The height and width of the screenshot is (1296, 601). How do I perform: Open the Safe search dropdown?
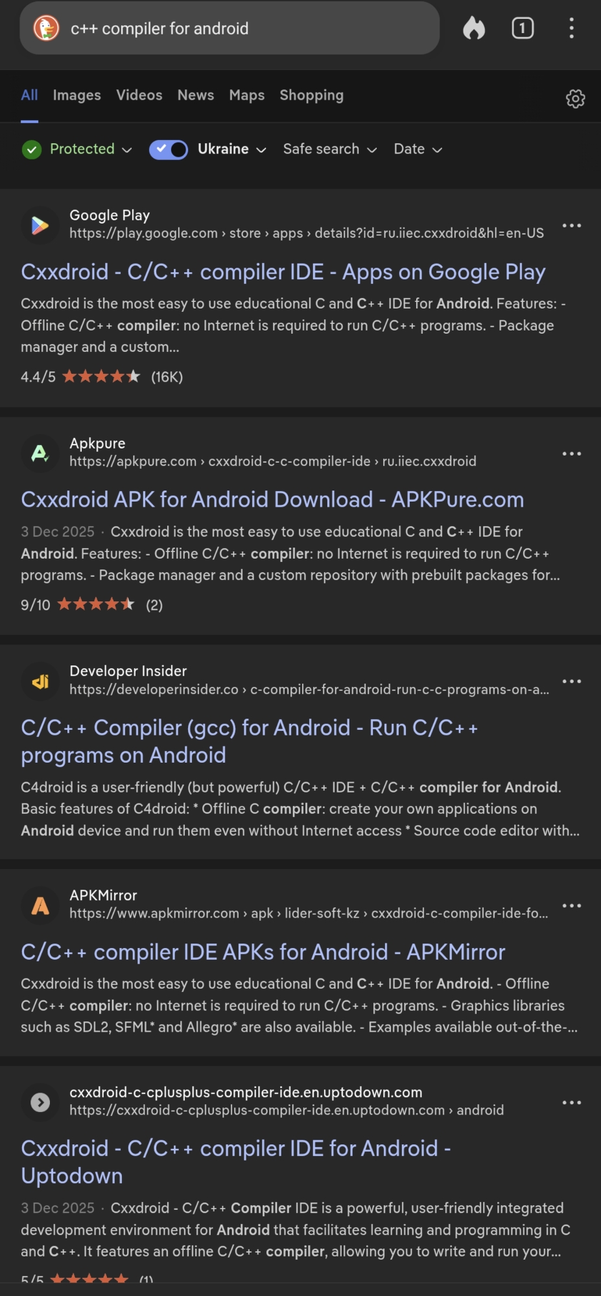pyautogui.click(x=329, y=150)
